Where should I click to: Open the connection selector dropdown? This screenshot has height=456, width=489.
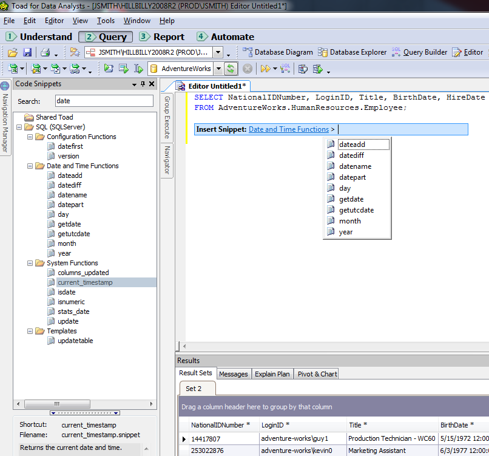coord(218,52)
